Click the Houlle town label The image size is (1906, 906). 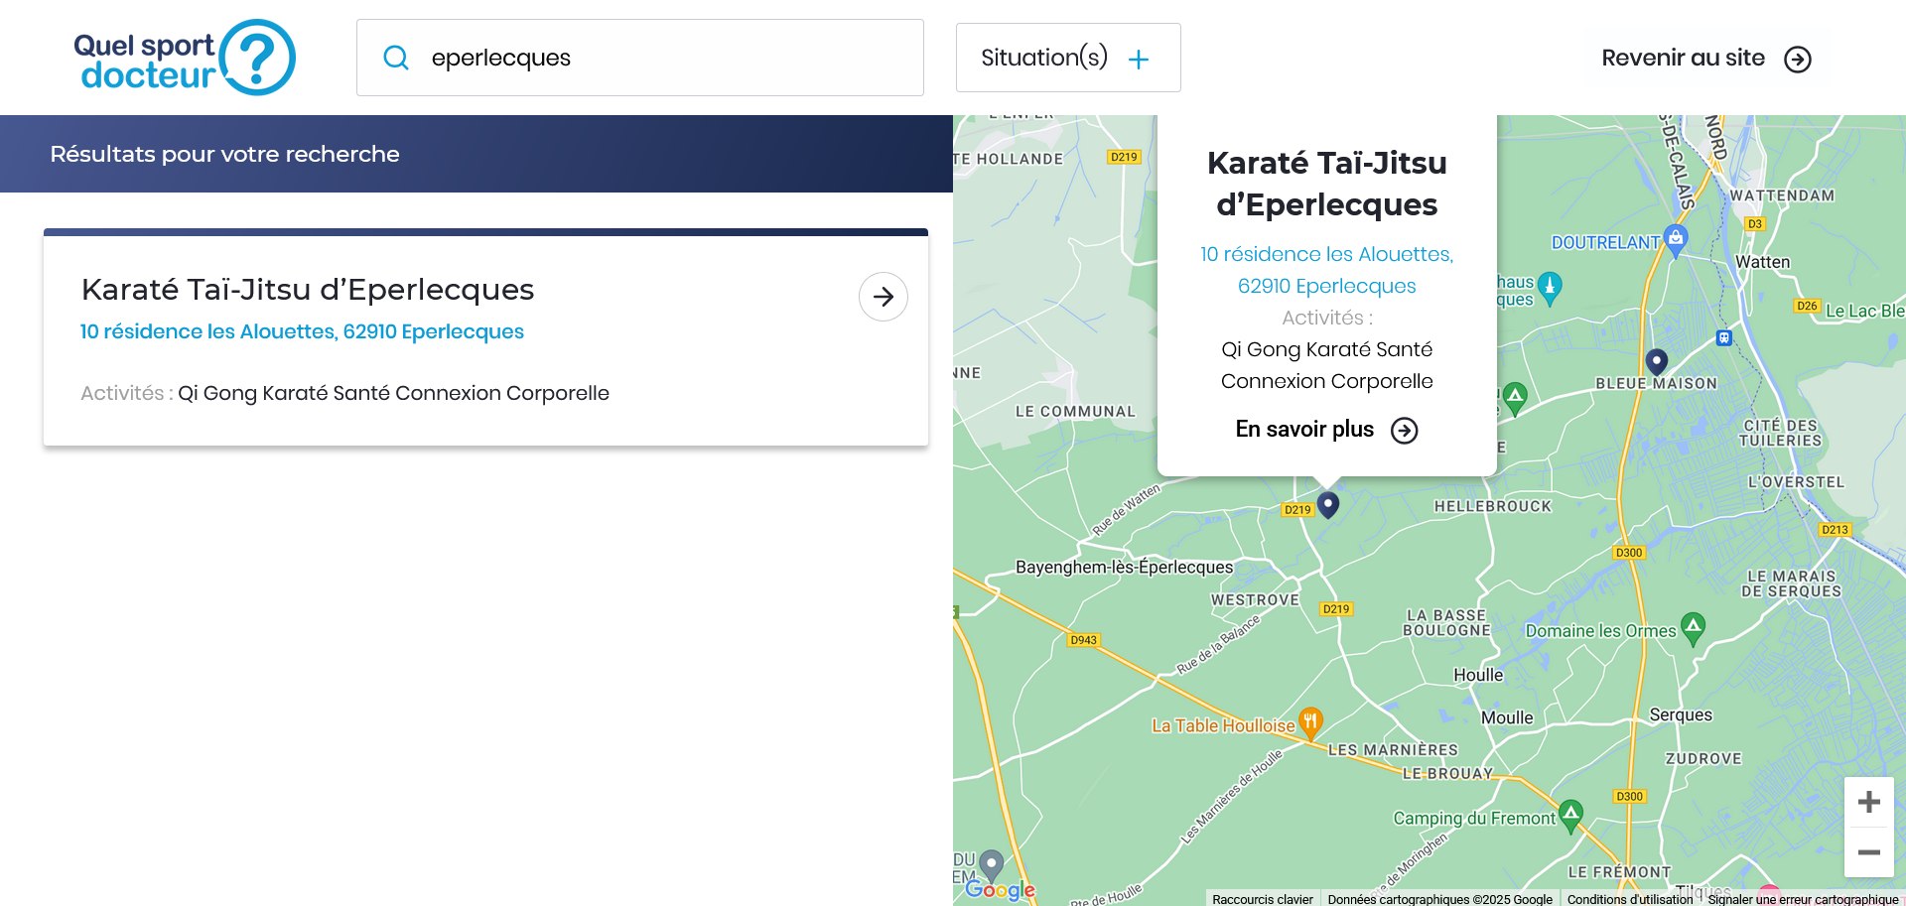point(1478,675)
